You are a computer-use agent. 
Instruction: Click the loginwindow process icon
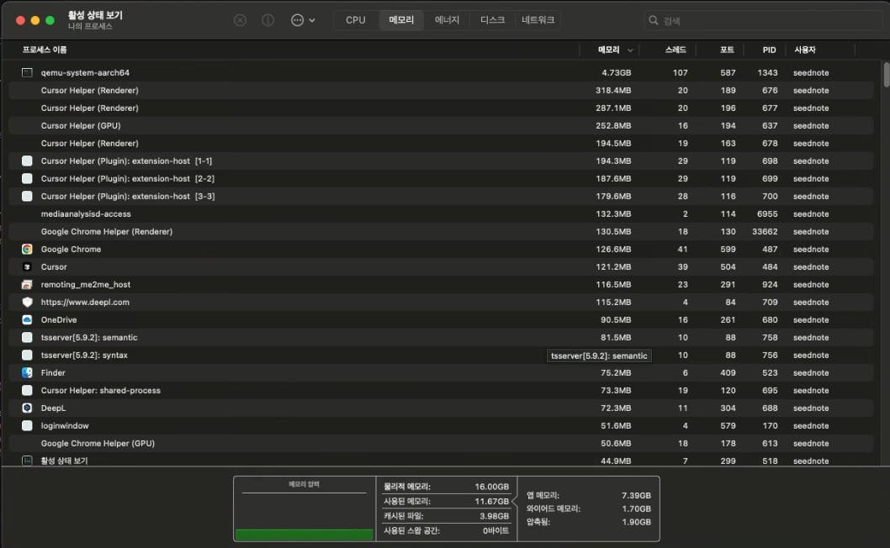(27, 425)
